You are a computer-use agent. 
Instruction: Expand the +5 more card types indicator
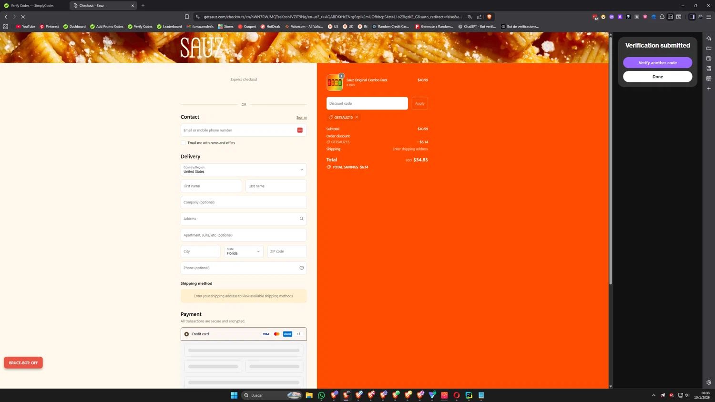pos(298,334)
